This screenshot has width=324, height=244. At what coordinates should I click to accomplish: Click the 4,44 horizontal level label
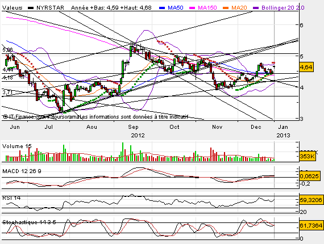pos(7,70)
